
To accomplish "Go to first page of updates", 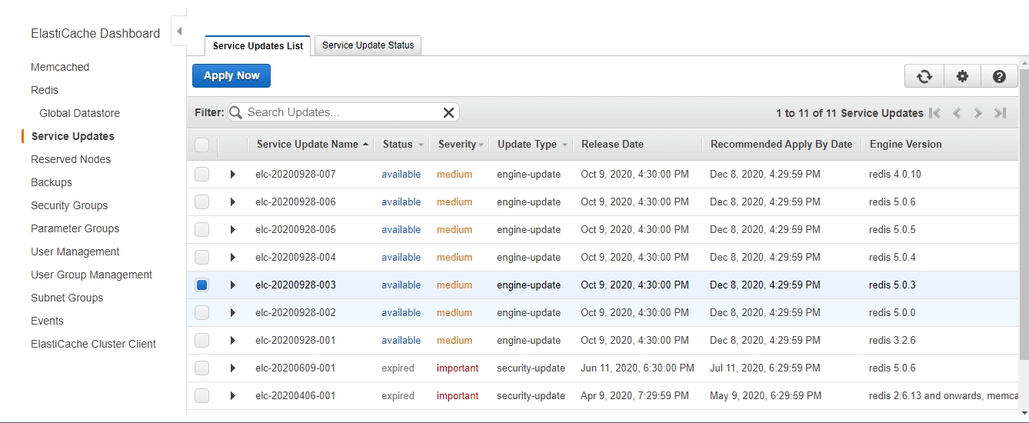I will coord(934,113).
